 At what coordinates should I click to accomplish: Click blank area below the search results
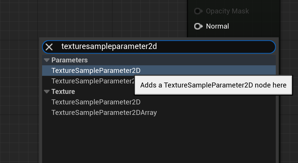pyautogui.click(x=158, y=140)
